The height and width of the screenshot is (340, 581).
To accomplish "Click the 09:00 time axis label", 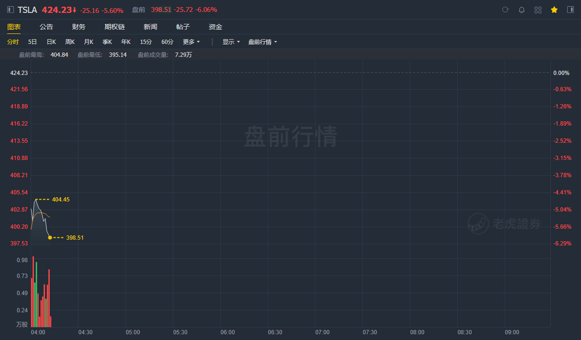I will 512,332.
